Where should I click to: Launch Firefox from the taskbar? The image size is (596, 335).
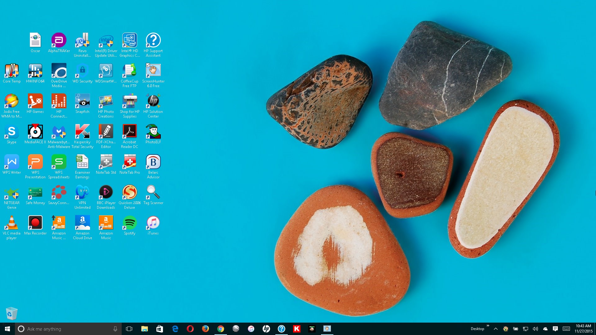click(x=205, y=329)
